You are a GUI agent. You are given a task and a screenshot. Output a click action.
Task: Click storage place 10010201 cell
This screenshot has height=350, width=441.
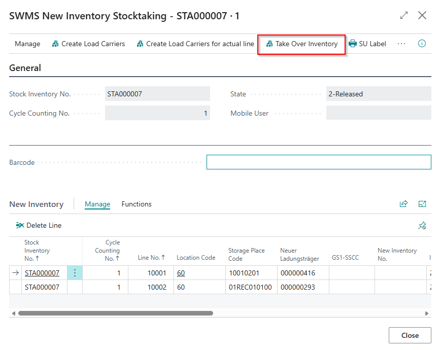(251, 273)
